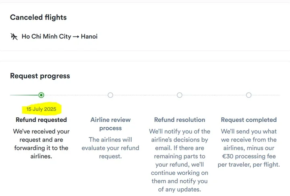Click the 'We've received your request' description
Image resolution: width=290 pixels, height=196 pixels.
41,144
